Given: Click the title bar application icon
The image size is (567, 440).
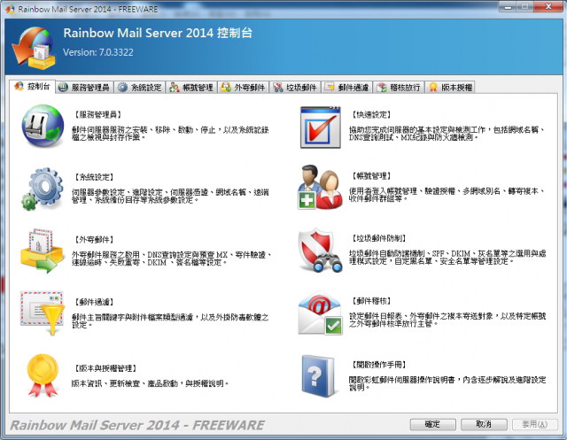Looking at the screenshot, I should 10,9.
